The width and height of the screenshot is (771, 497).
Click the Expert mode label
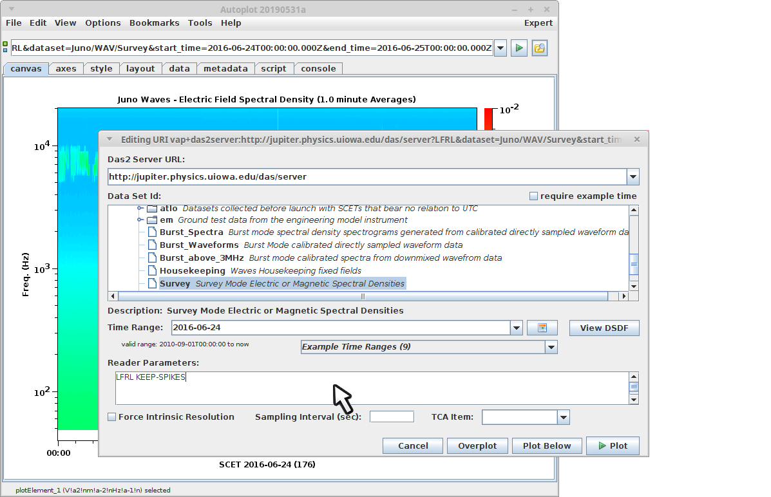pos(538,23)
